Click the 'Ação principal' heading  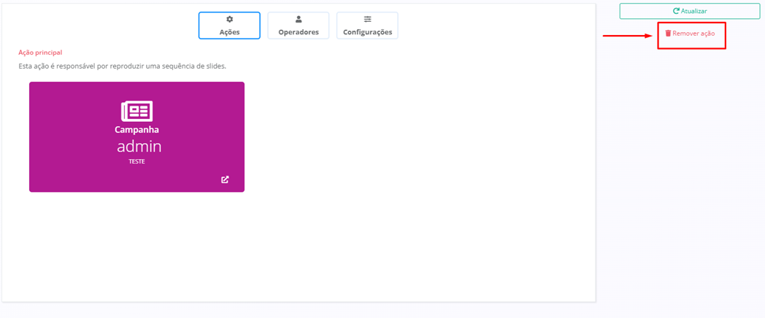coord(40,53)
